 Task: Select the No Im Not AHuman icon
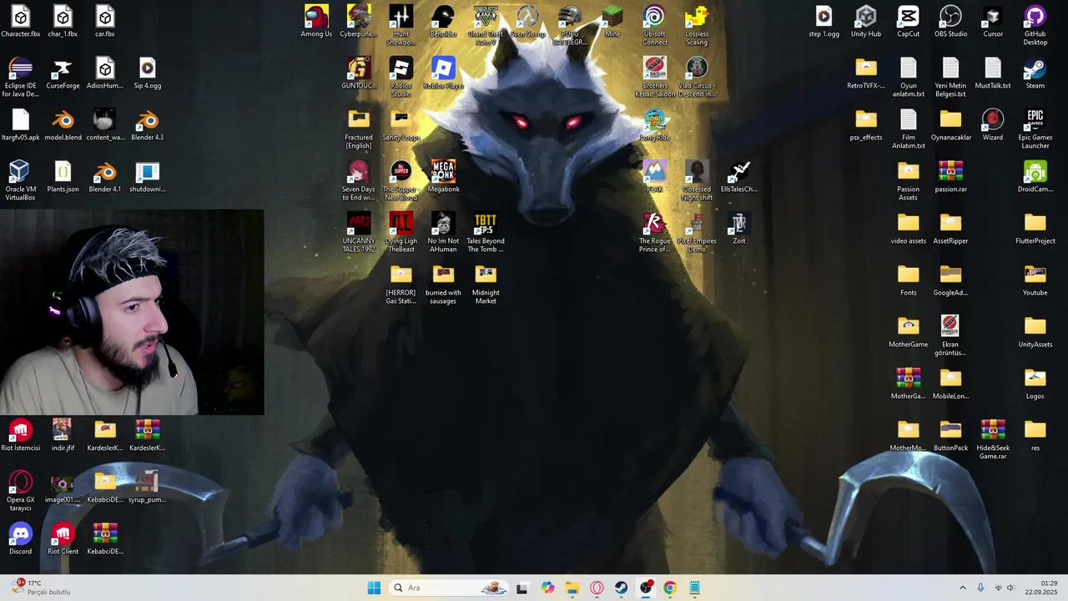pos(443,232)
